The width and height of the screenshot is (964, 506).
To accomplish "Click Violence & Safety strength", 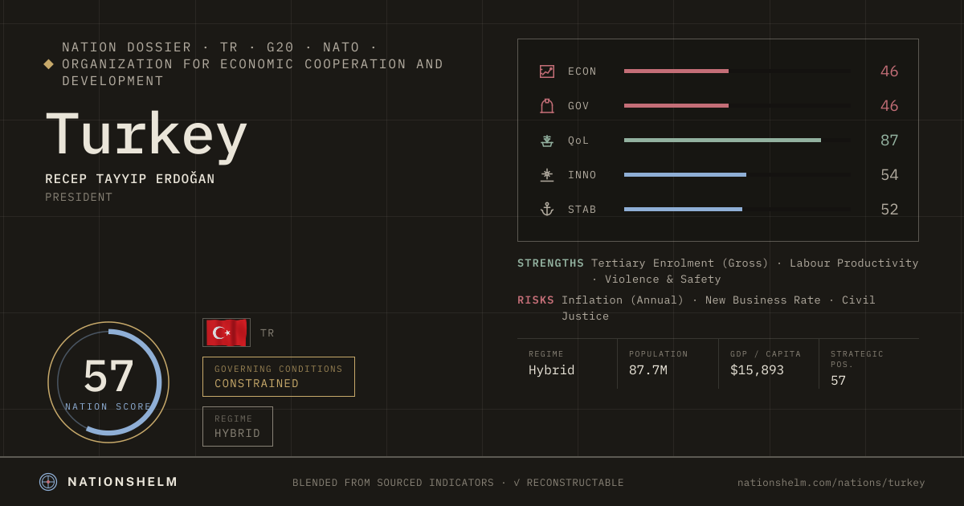I will [663, 280].
